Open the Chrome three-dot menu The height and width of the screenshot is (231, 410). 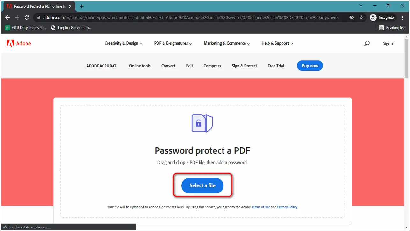pyautogui.click(x=402, y=17)
